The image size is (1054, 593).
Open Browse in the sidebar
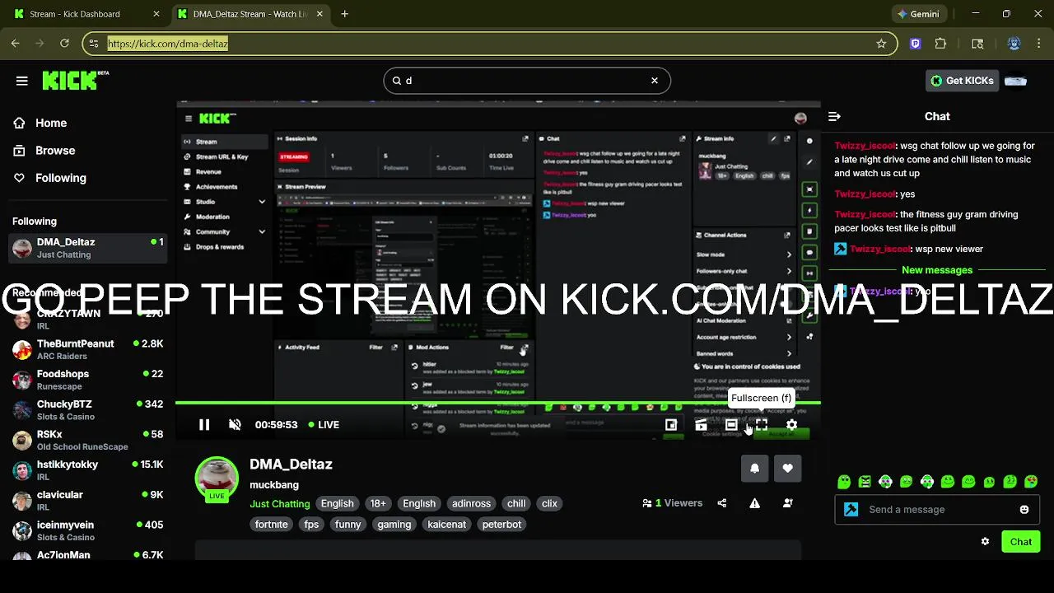55,151
